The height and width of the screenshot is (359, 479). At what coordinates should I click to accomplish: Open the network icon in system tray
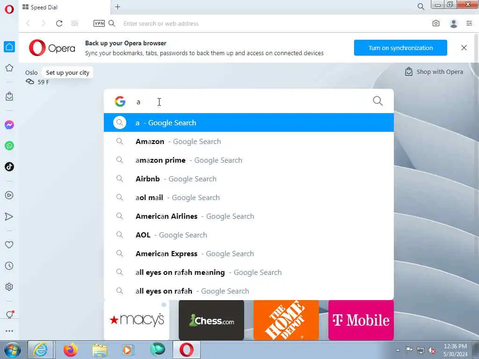point(421,351)
